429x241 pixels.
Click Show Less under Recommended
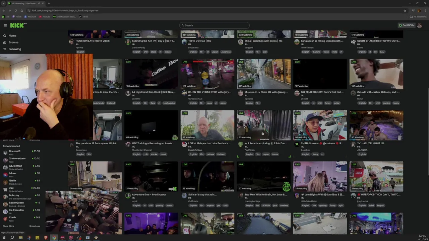coord(35,226)
